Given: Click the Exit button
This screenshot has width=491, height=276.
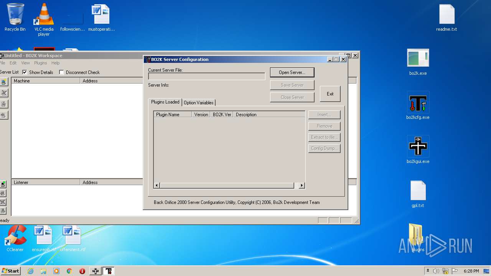Looking at the screenshot, I should coord(330,94).
